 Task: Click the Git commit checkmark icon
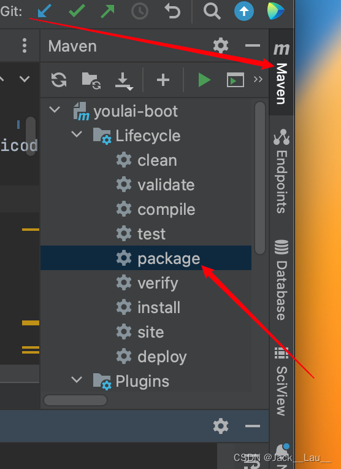tap(77, 11)
